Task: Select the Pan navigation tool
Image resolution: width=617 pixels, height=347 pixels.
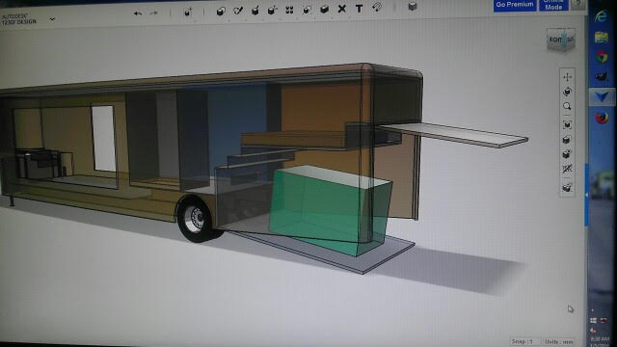Action: 567,77
